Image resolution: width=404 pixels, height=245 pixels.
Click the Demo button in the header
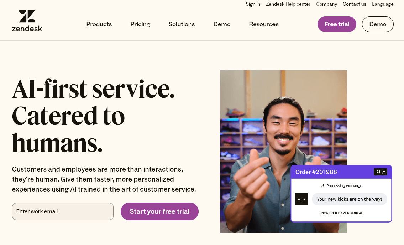[377, 24]
